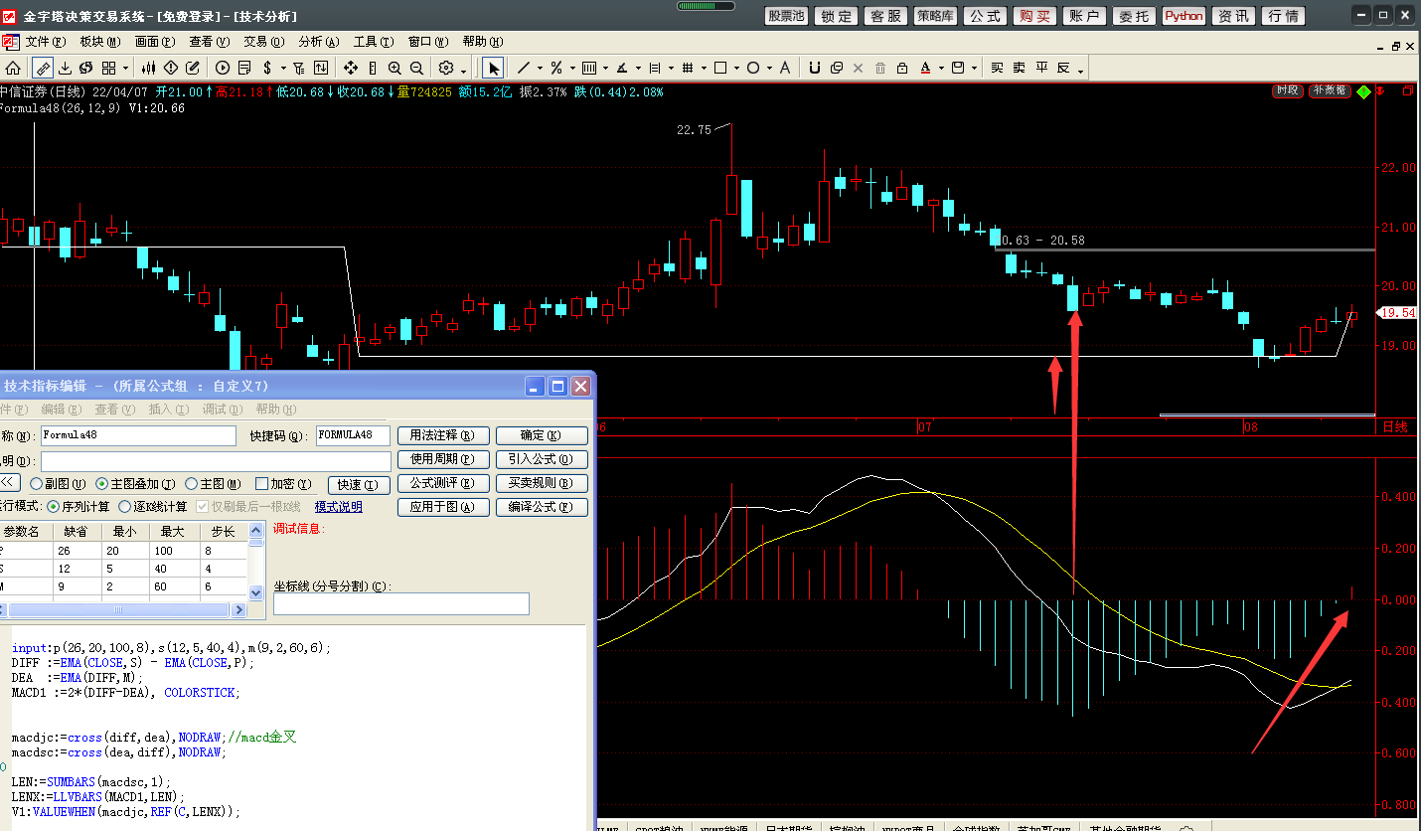Click the 股票池 top button
The image size is (1421, 831).
(786, 16)
